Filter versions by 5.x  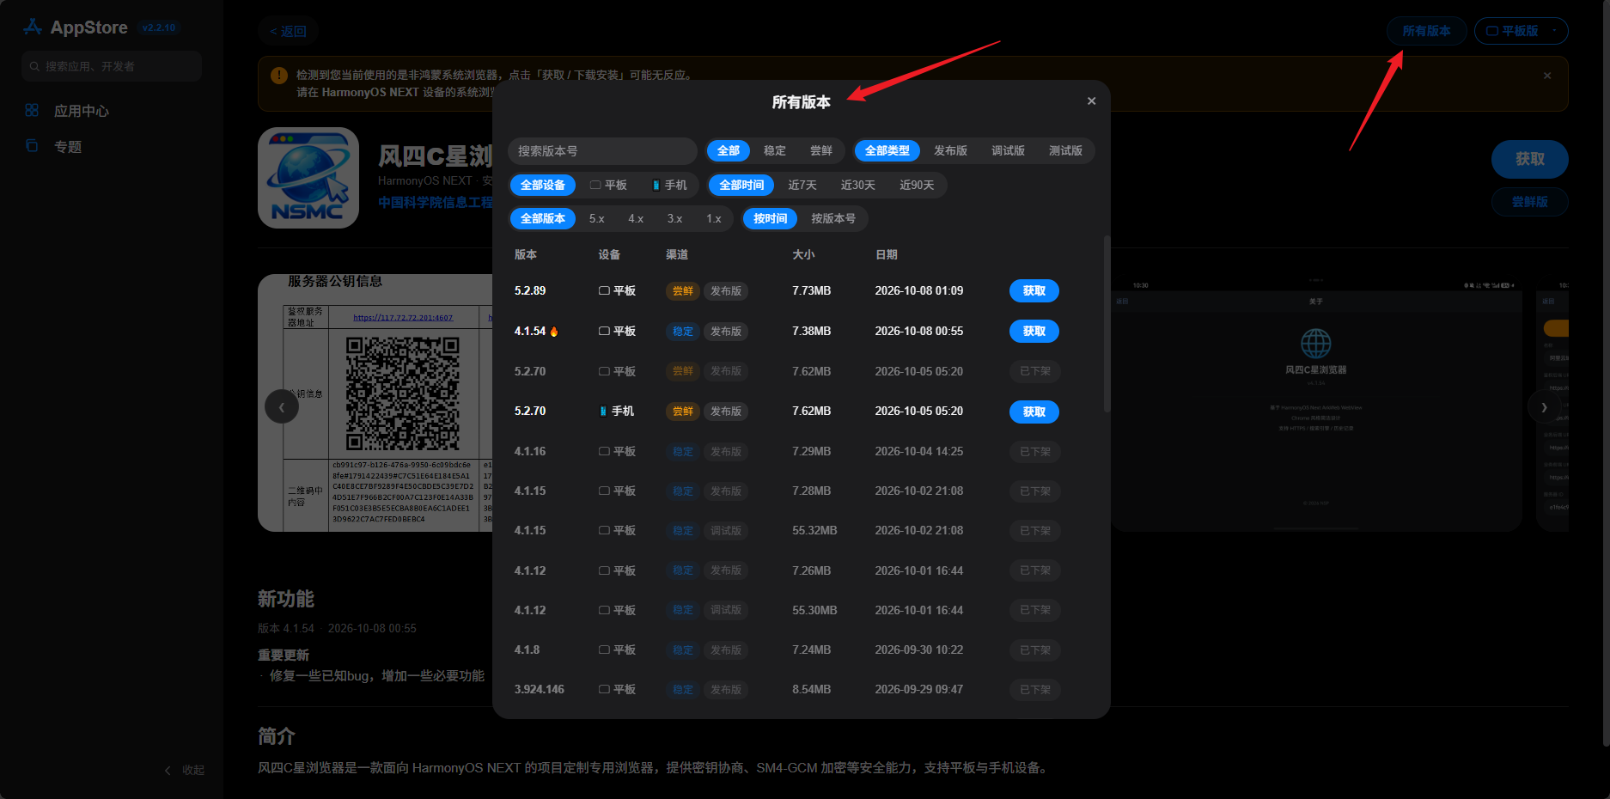[x=596, y=218]
